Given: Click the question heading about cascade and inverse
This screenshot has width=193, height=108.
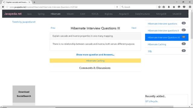Looking at the screenshot, I should point(83,36).
